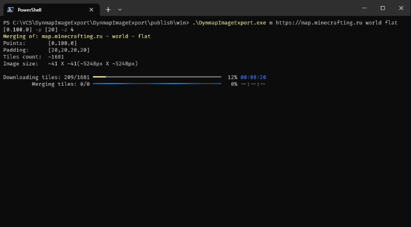411x227 pixels.
Task: Maximize the terminal window
Action: pyautogui.click(x=382, y=8)
